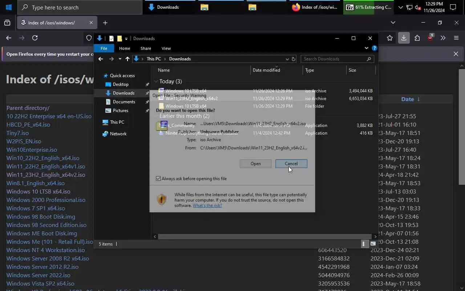The height and width of the screenshot is (291, 465).
Task: Open Firefox extensions puzzle icon
Action: click(417, 38)
